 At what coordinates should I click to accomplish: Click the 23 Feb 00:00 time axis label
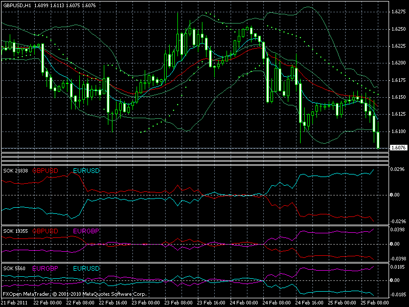pos(146,302)
